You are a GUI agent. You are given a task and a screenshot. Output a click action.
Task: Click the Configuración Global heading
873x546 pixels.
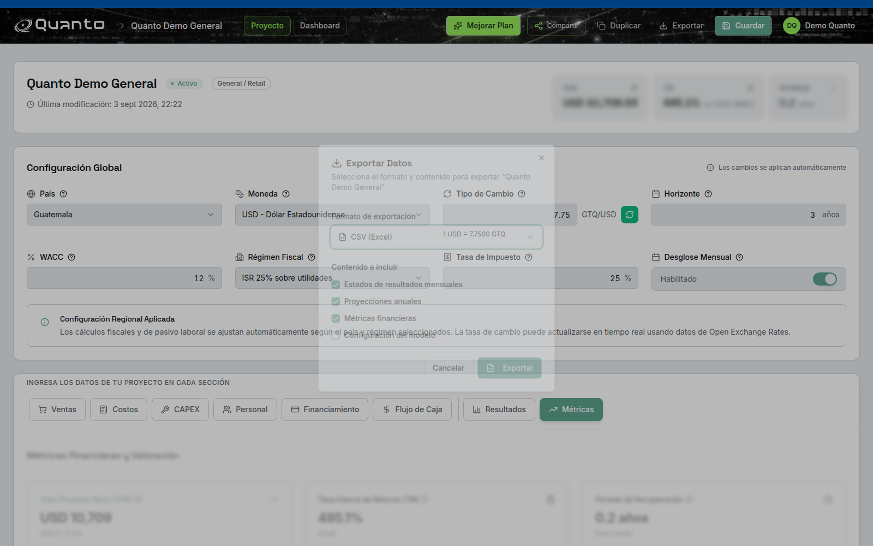click(74, 168)
